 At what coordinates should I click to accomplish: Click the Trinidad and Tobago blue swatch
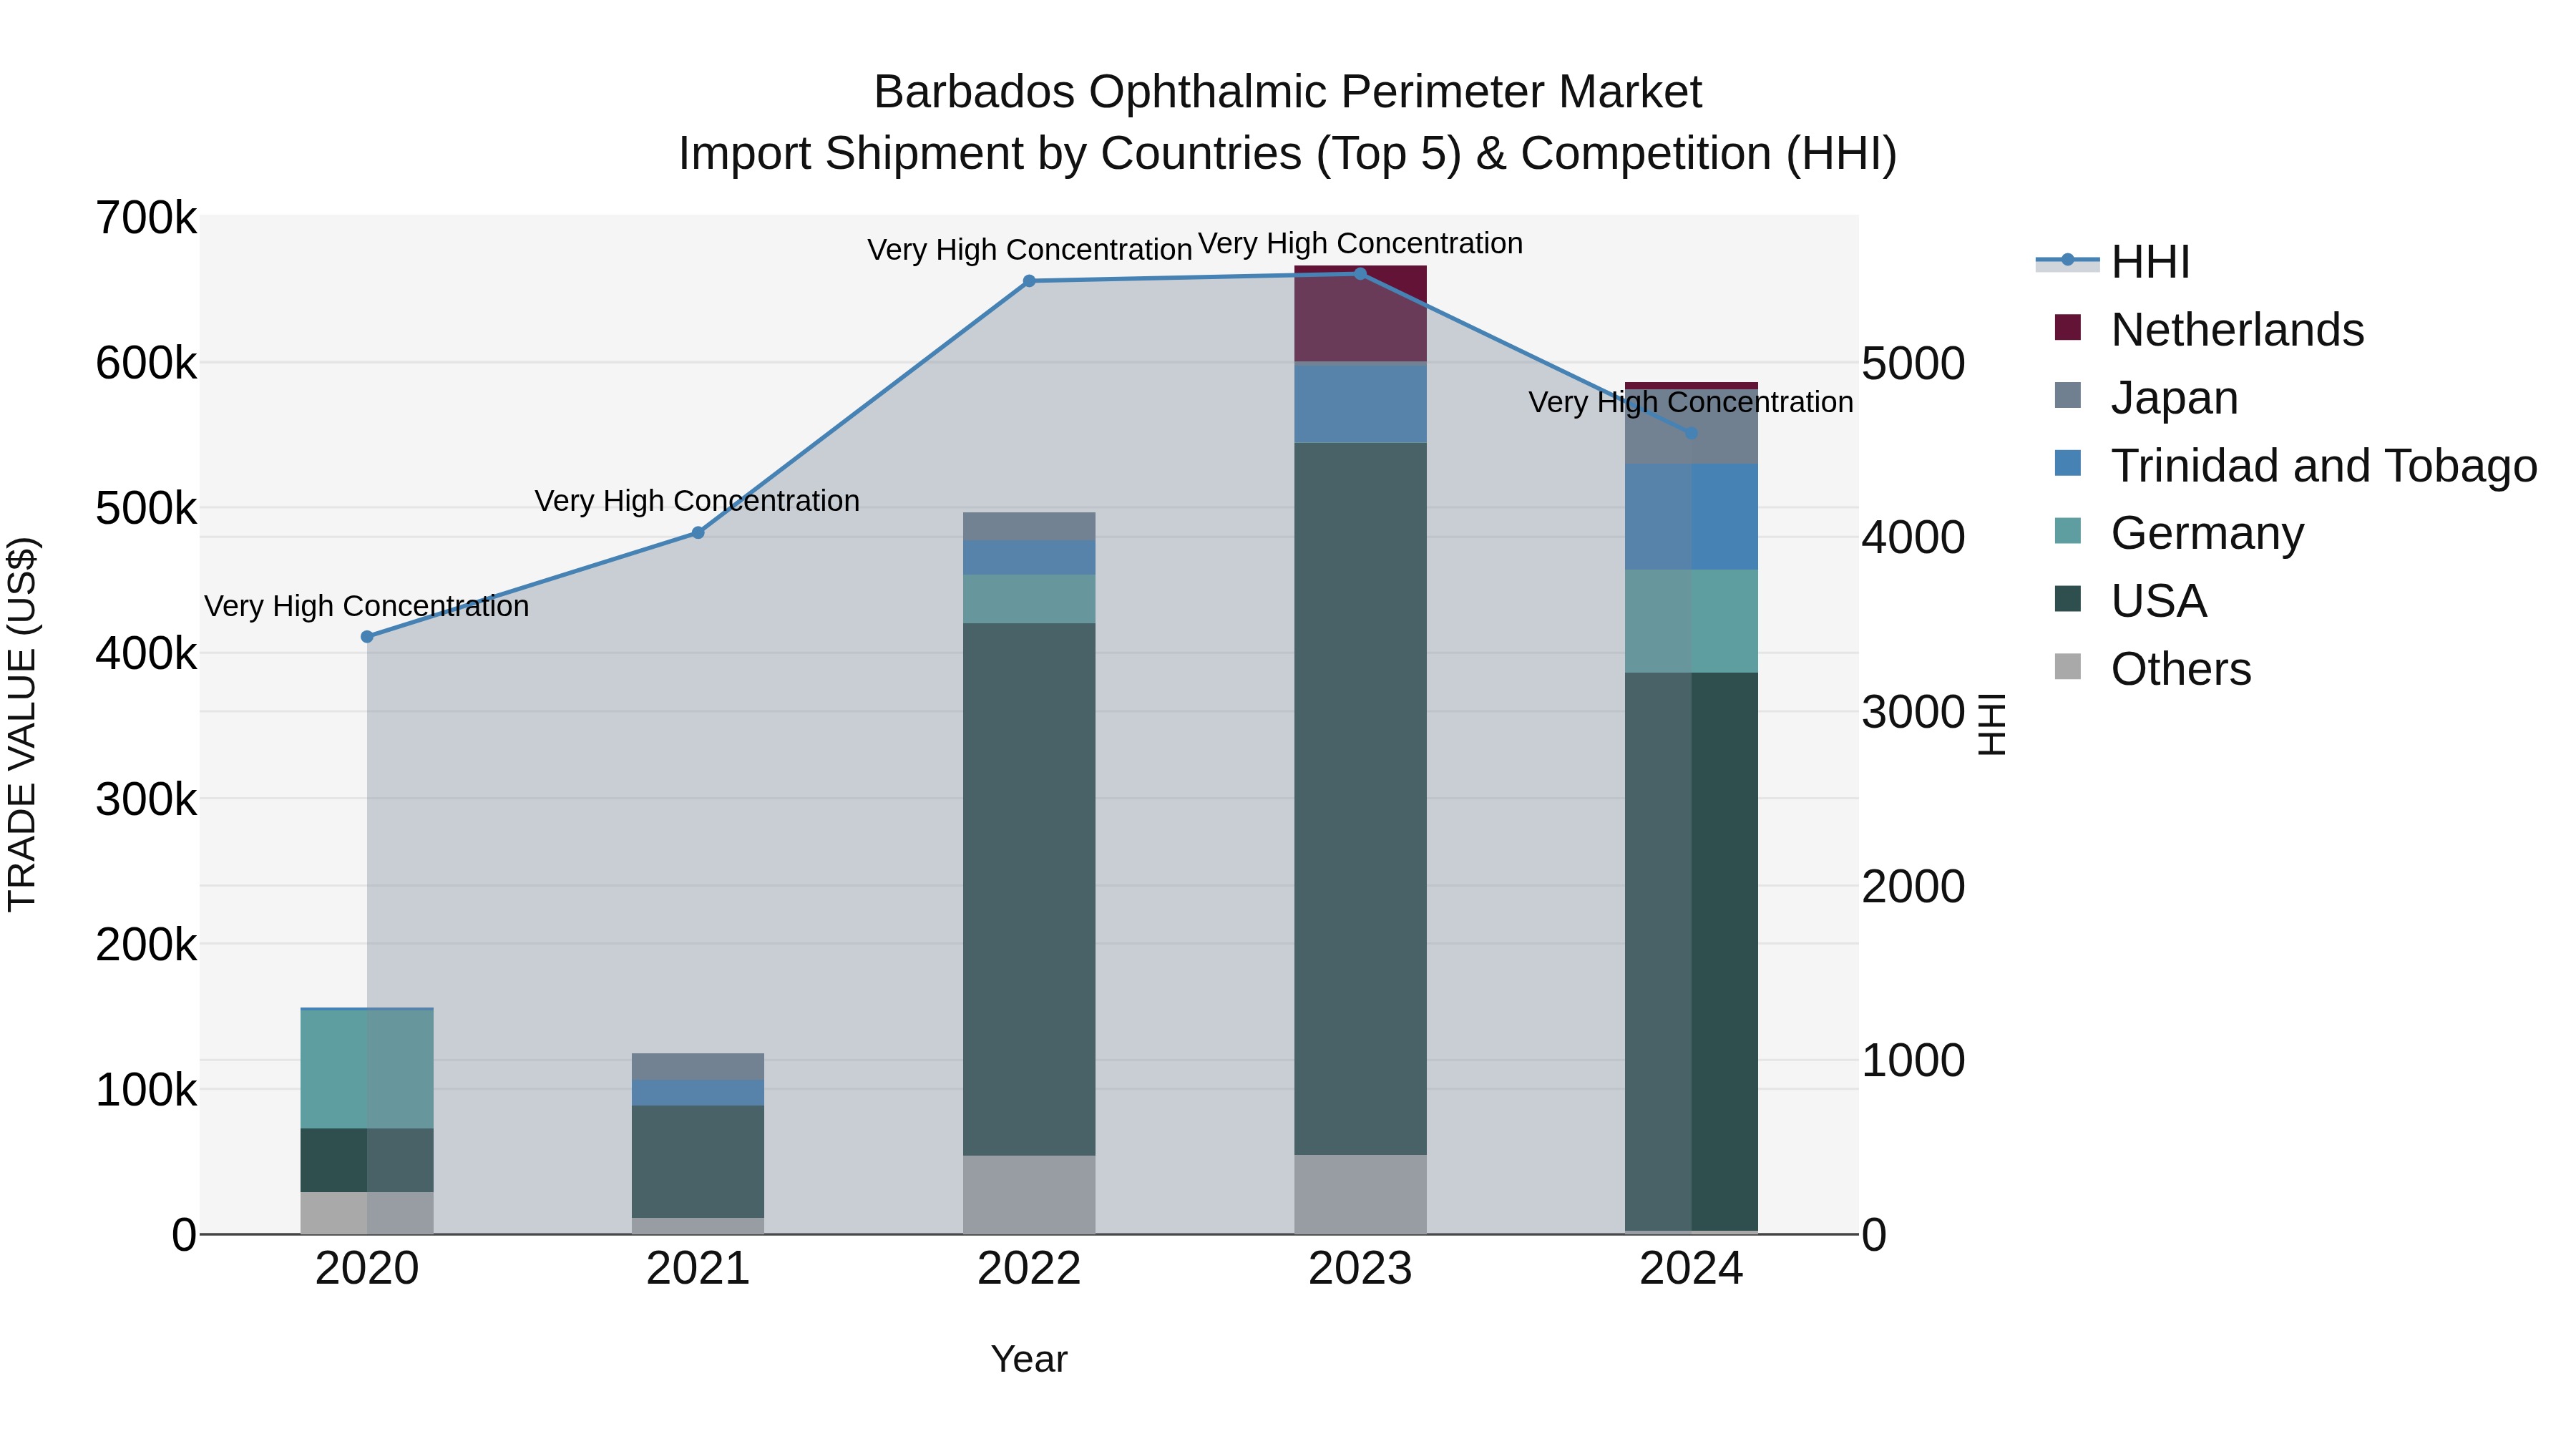point(2067,463)
